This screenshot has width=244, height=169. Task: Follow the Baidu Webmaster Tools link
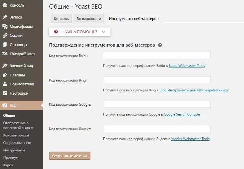click(x=187, y=66)
